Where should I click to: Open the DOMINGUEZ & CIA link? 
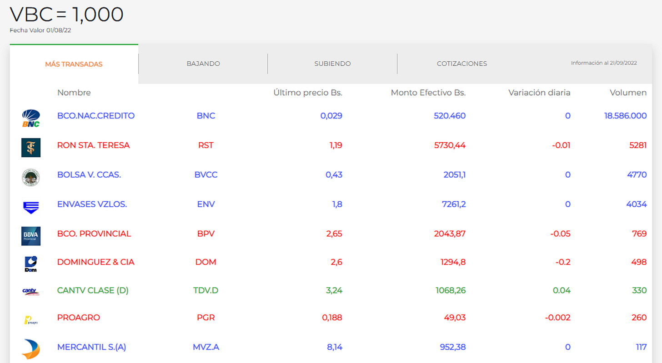click(x=96, y=262)
